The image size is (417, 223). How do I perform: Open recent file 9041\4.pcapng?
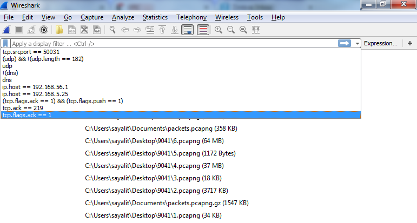tap(154, 166)
